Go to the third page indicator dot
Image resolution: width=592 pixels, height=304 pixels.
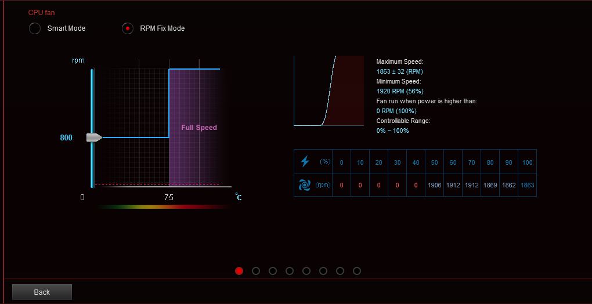pos(273,271)
